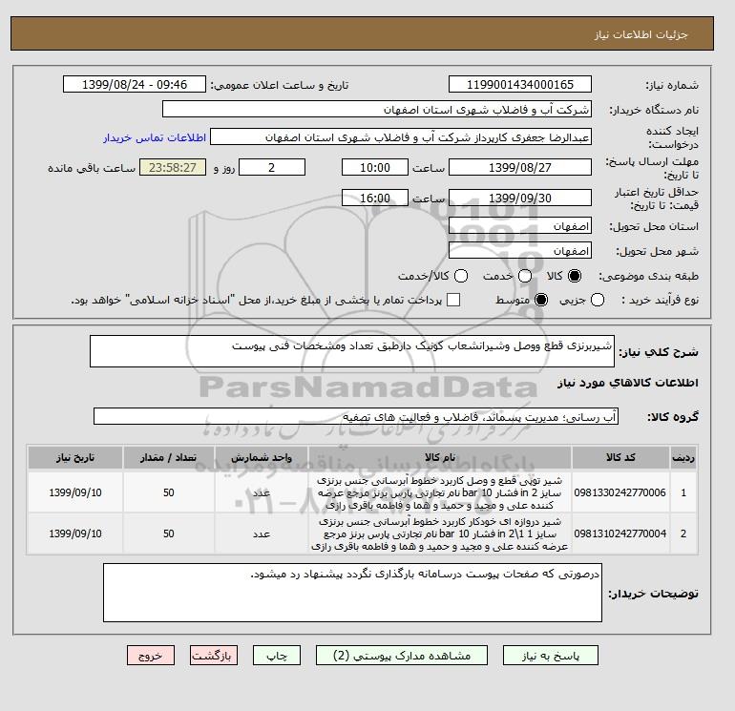Choose the متوسط purchase type radio
The image size is (735, 711).
coord(541,300)
